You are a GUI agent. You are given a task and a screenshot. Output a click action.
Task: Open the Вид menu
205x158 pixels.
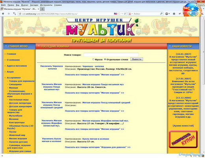[18, 5]
